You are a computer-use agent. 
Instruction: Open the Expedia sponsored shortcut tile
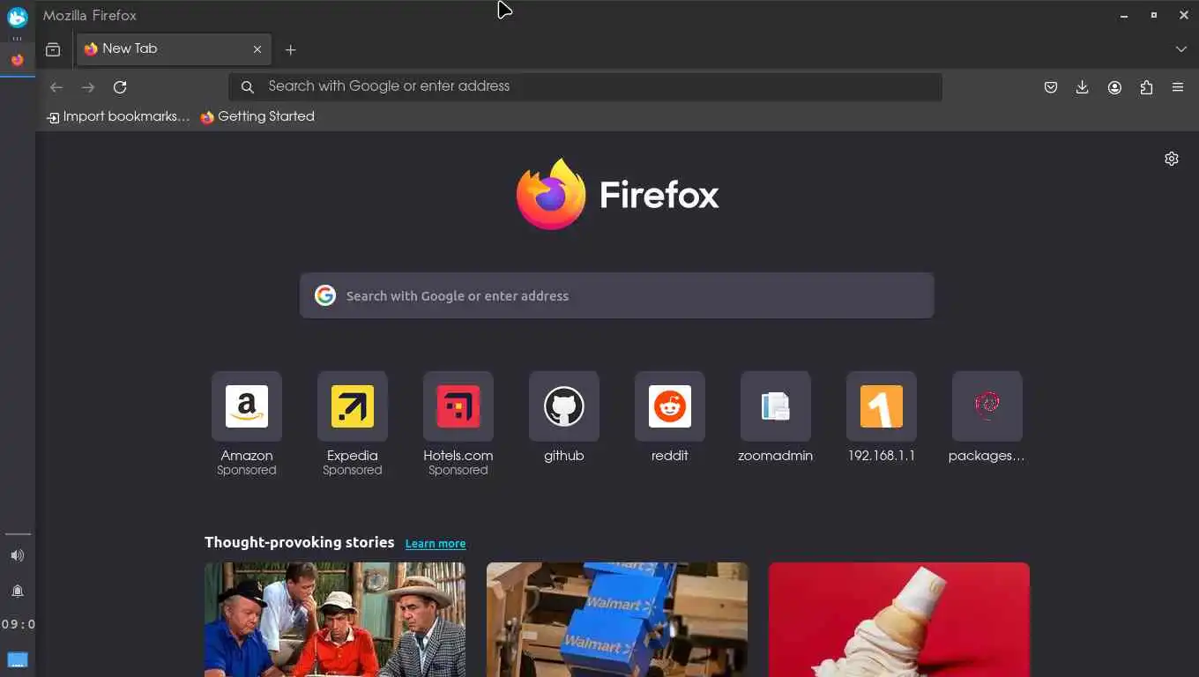(x=353, y=406)
